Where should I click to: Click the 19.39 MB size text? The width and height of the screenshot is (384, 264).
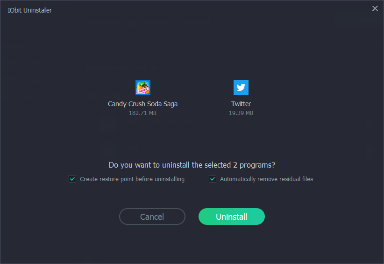click(241, 113)
